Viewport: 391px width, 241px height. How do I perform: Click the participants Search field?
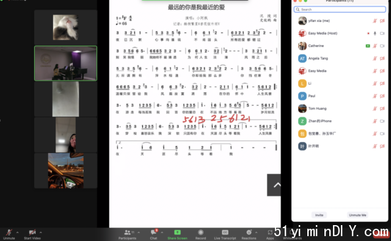340,10
